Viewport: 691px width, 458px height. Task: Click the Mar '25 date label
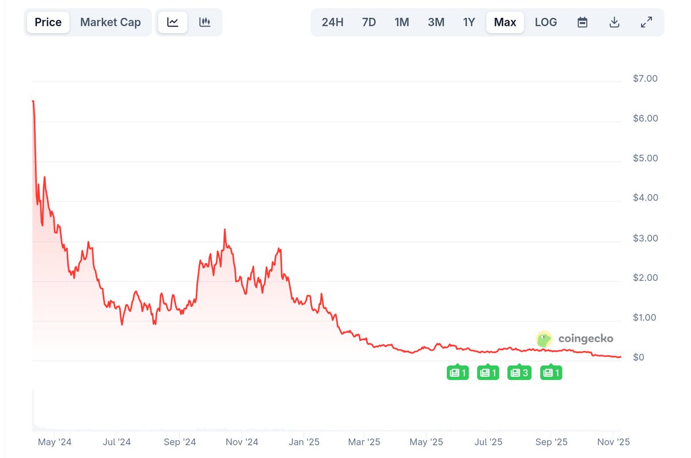click(x=365, y=442)
